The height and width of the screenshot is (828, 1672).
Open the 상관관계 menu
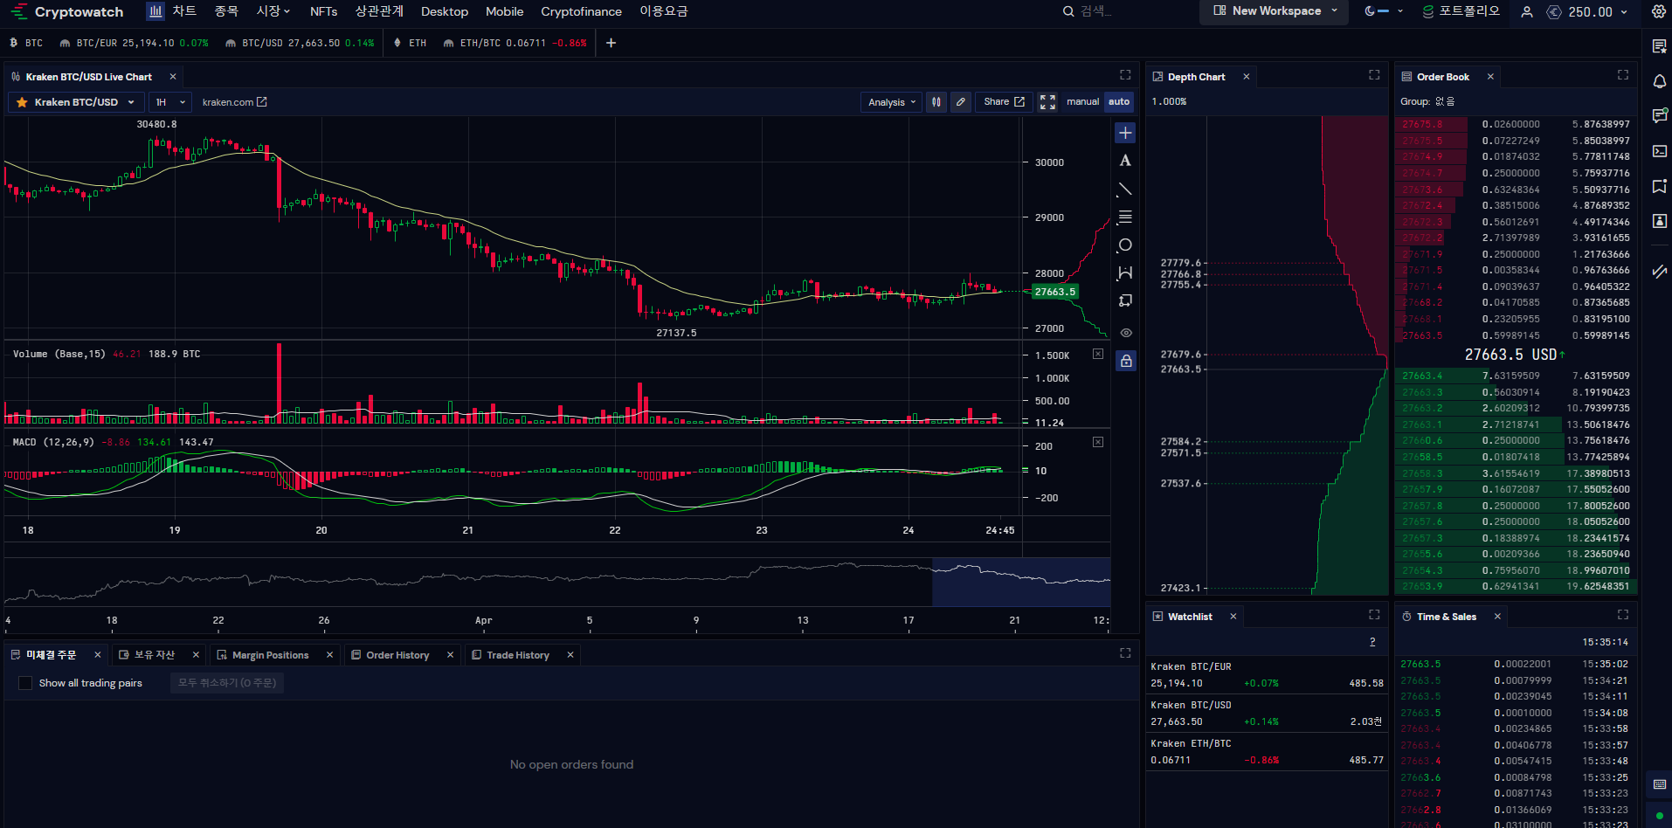click(379, 11)
